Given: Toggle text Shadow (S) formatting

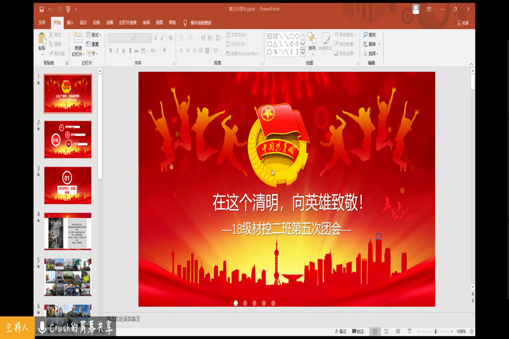Looking at the screenshot, I should click(x=130, y=50).
